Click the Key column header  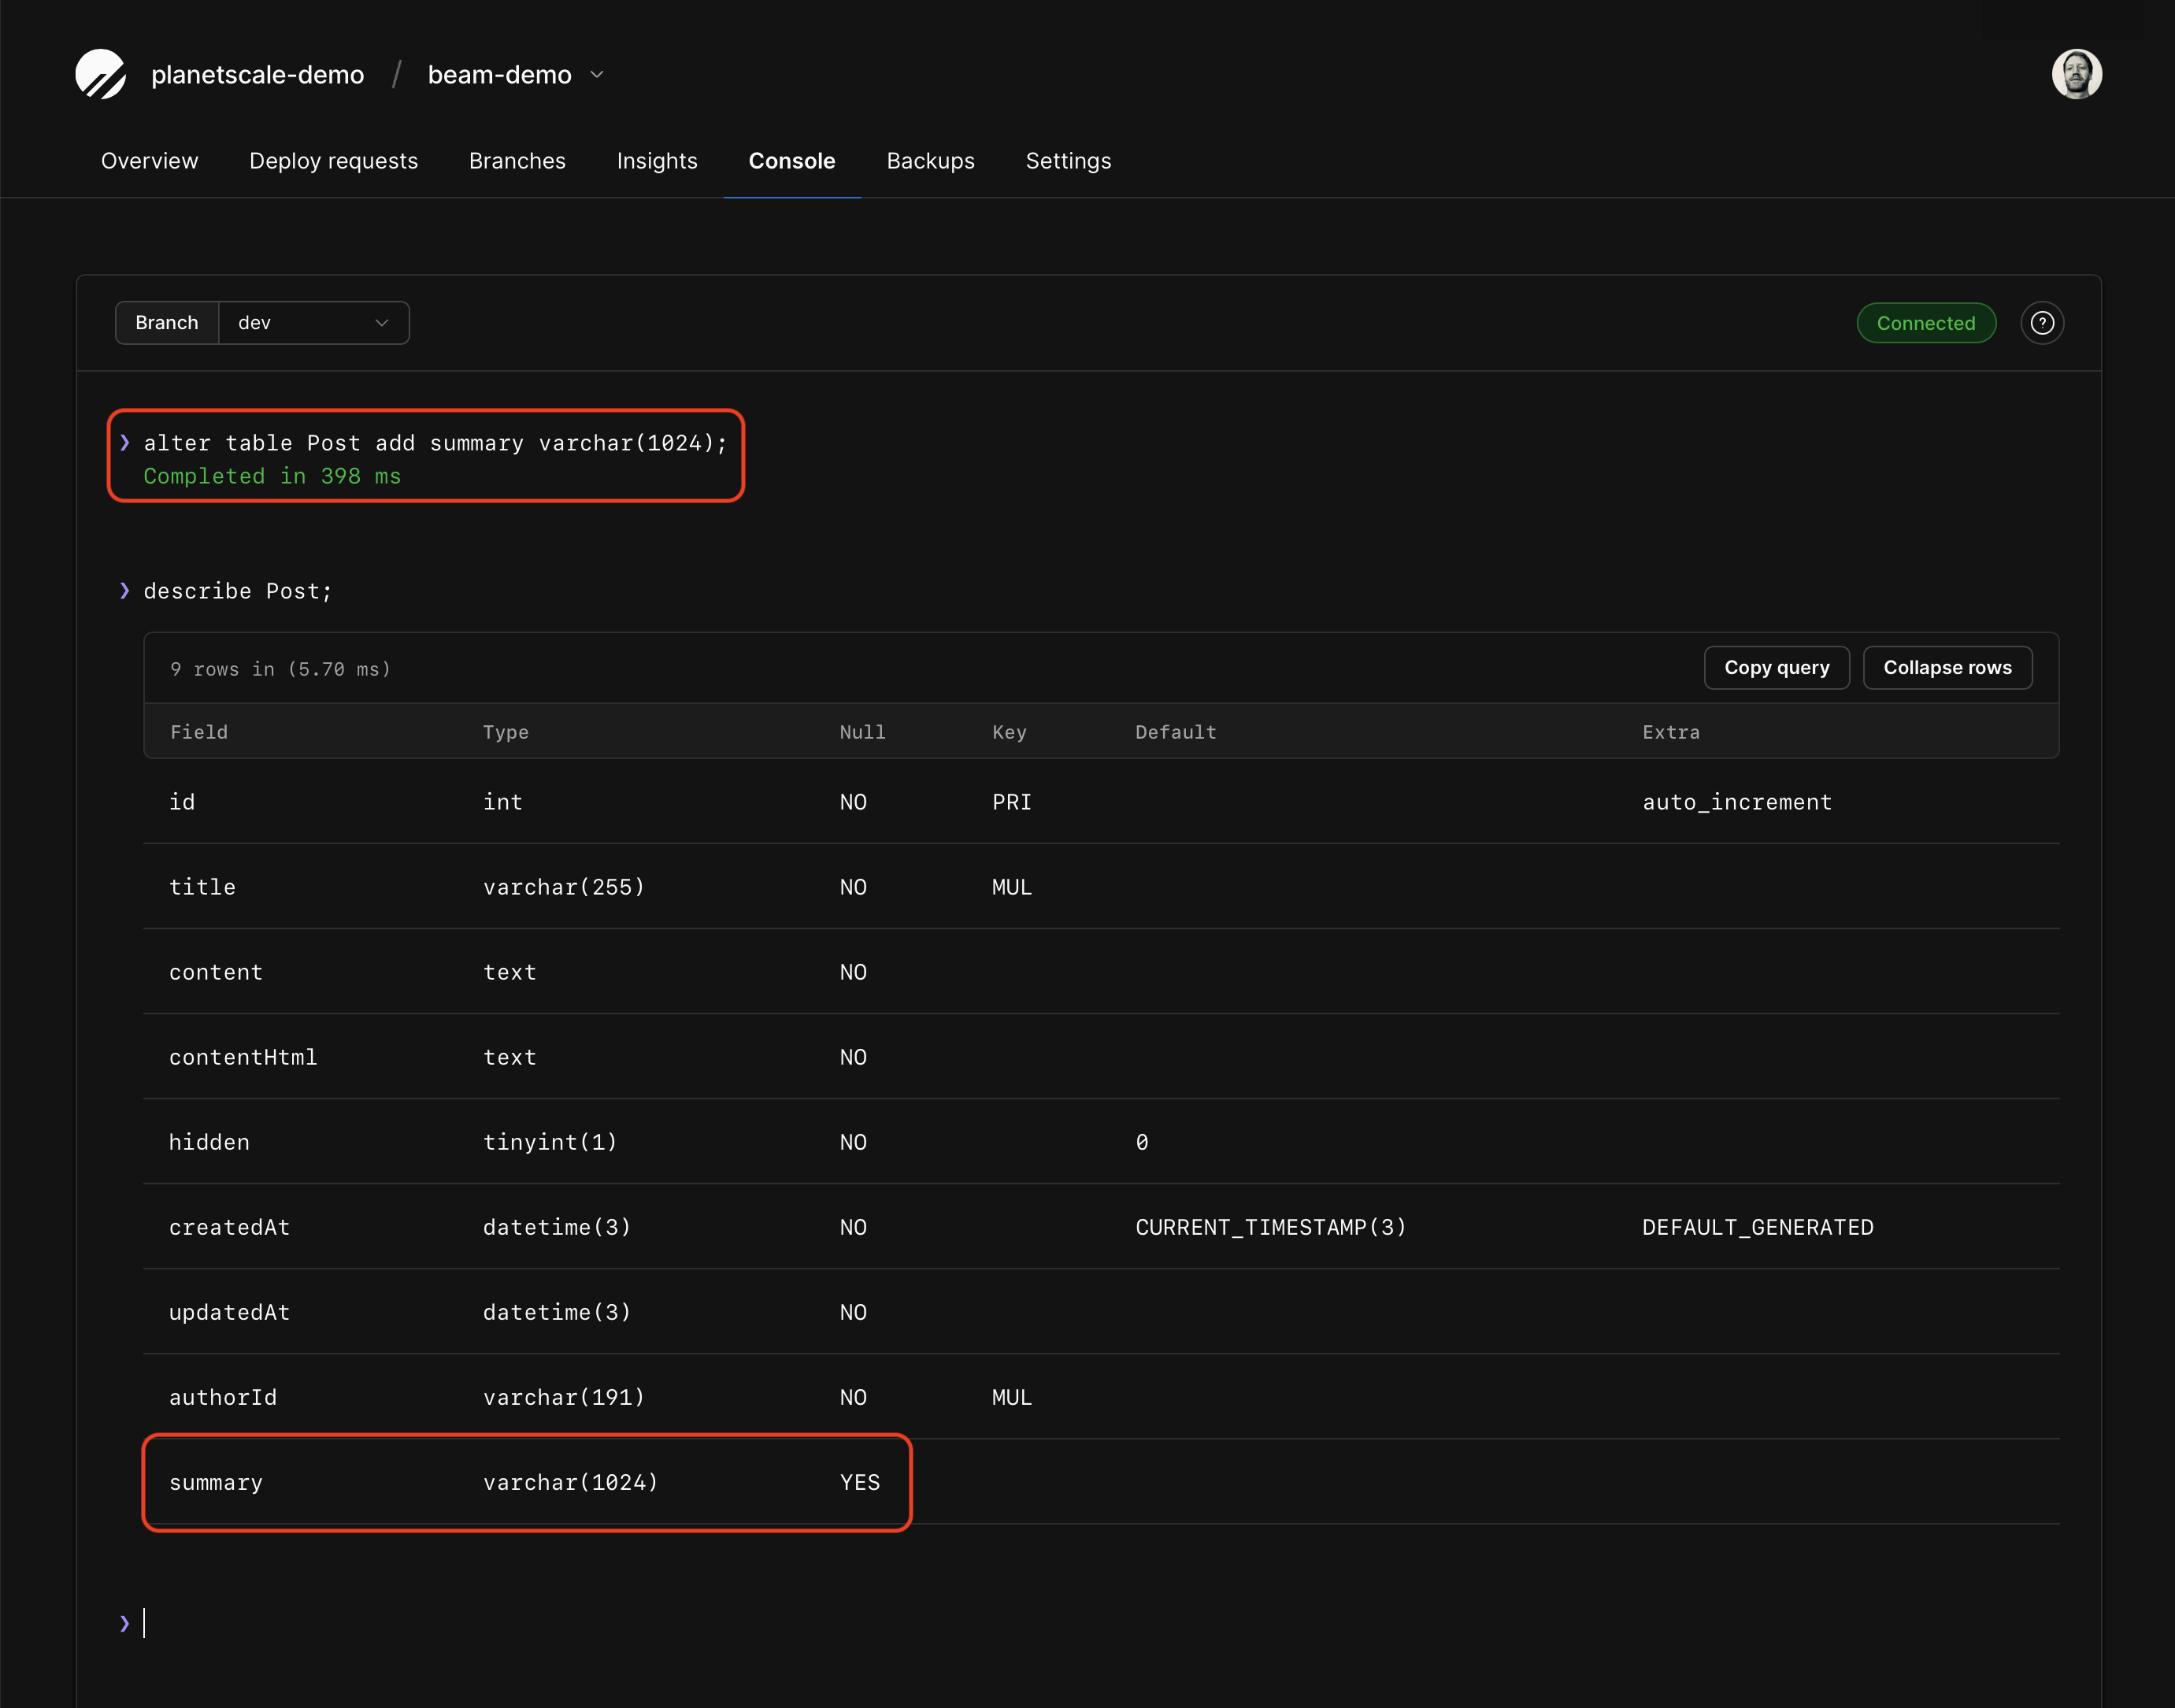pyautogui.click(x=1009, y=732)
